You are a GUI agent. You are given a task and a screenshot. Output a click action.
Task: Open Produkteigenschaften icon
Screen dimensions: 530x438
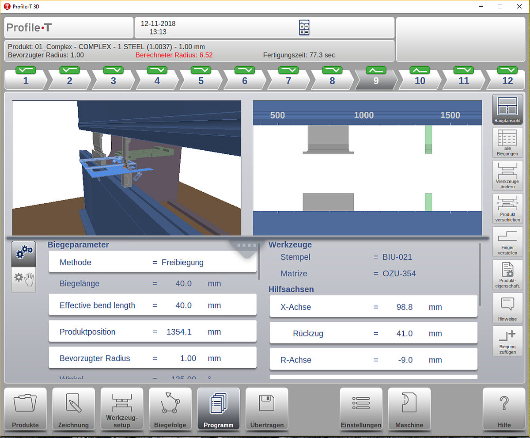click(x=507, y=274)
